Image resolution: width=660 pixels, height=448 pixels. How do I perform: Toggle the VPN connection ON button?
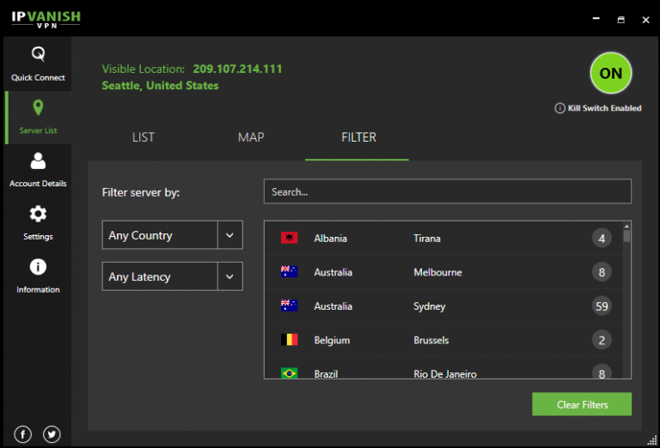coord(611,74)
